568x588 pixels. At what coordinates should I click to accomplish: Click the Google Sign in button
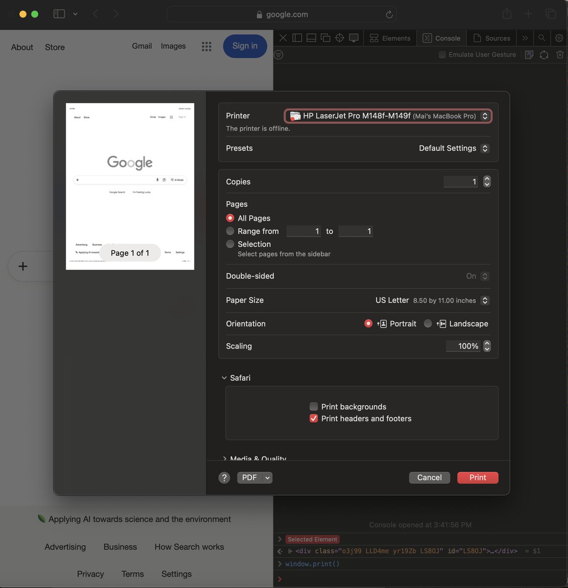(x=245, y=46)
